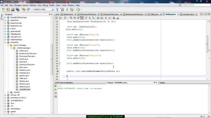Screen dimensions: 211x118
Task: Expand the EssaiJEEJSFNourhene project
Action: [x=5, y=17]
